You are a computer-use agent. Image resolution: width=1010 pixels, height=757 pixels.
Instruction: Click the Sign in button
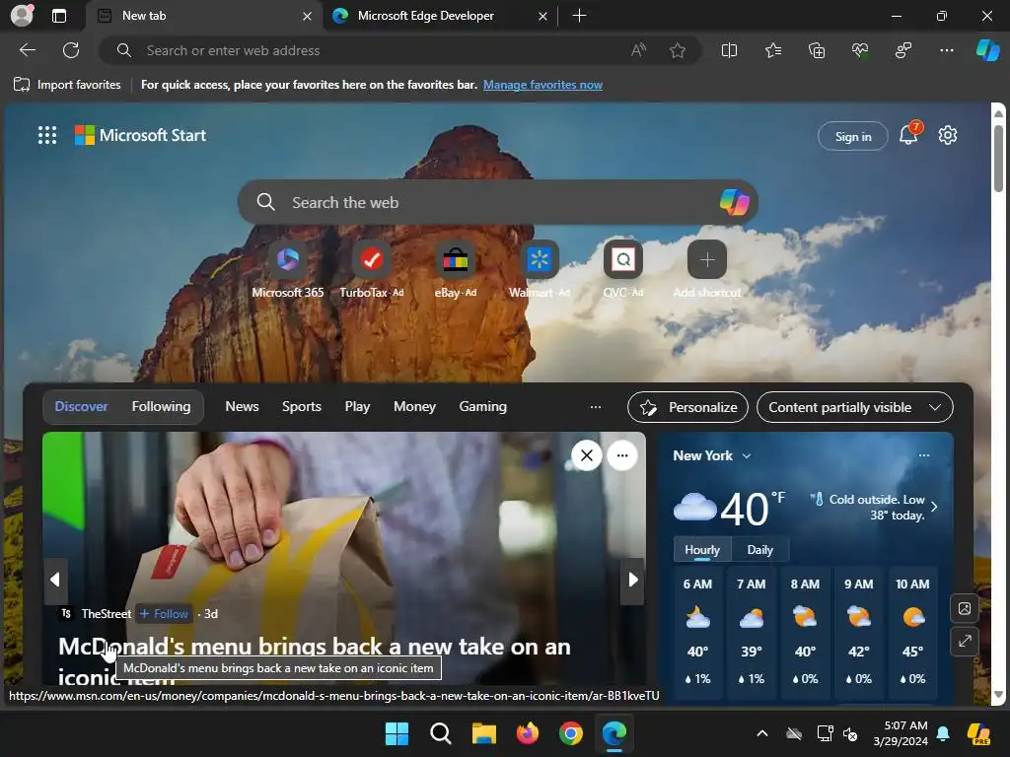[x=853, y=136]
